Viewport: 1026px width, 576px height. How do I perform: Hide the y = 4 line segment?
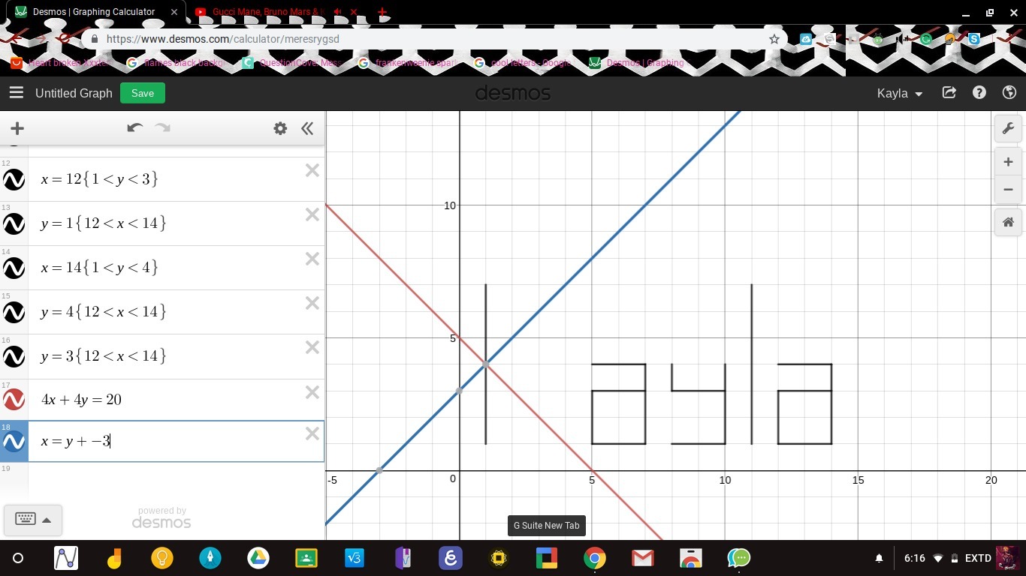pos(14,313)
